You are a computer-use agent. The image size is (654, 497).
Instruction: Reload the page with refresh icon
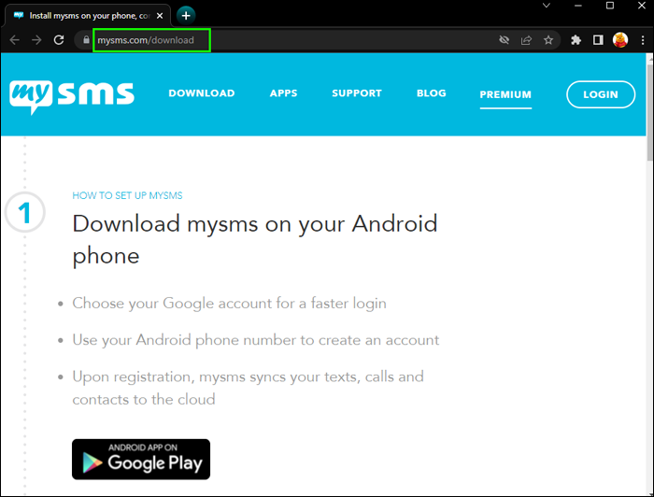tap(59, 40)
